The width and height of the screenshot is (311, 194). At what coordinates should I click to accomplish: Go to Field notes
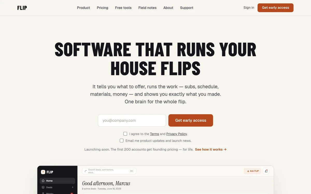click(147, 8)
